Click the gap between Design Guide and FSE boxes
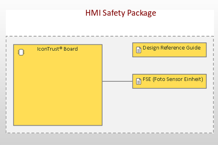Image resolution: width=218 pixels, height=145 pixels. coord(169,66)
